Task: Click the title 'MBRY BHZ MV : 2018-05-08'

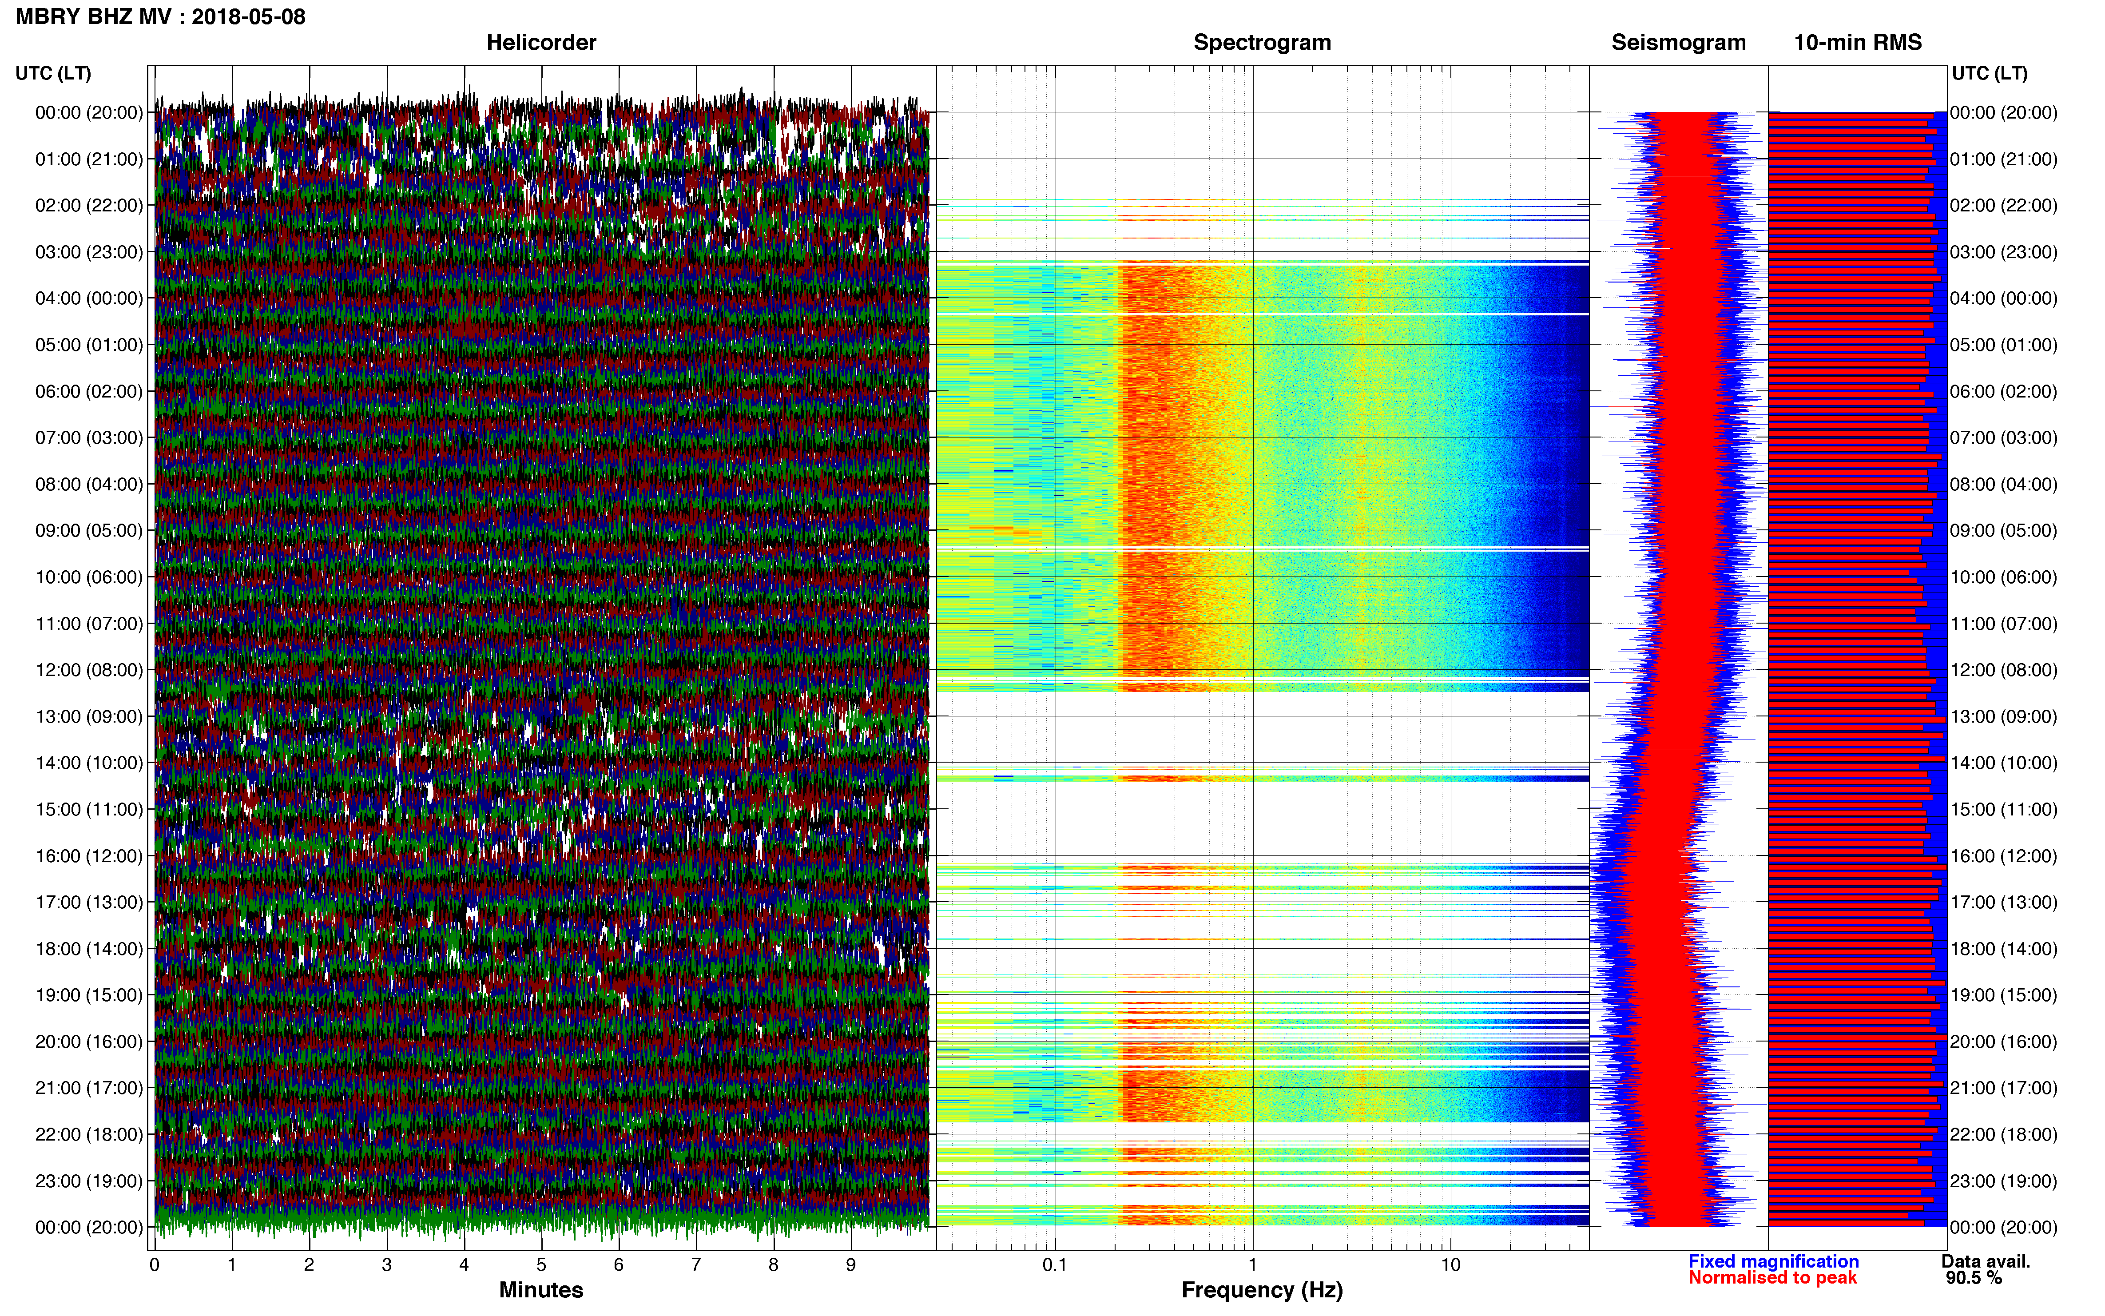Action: point(161,16)
